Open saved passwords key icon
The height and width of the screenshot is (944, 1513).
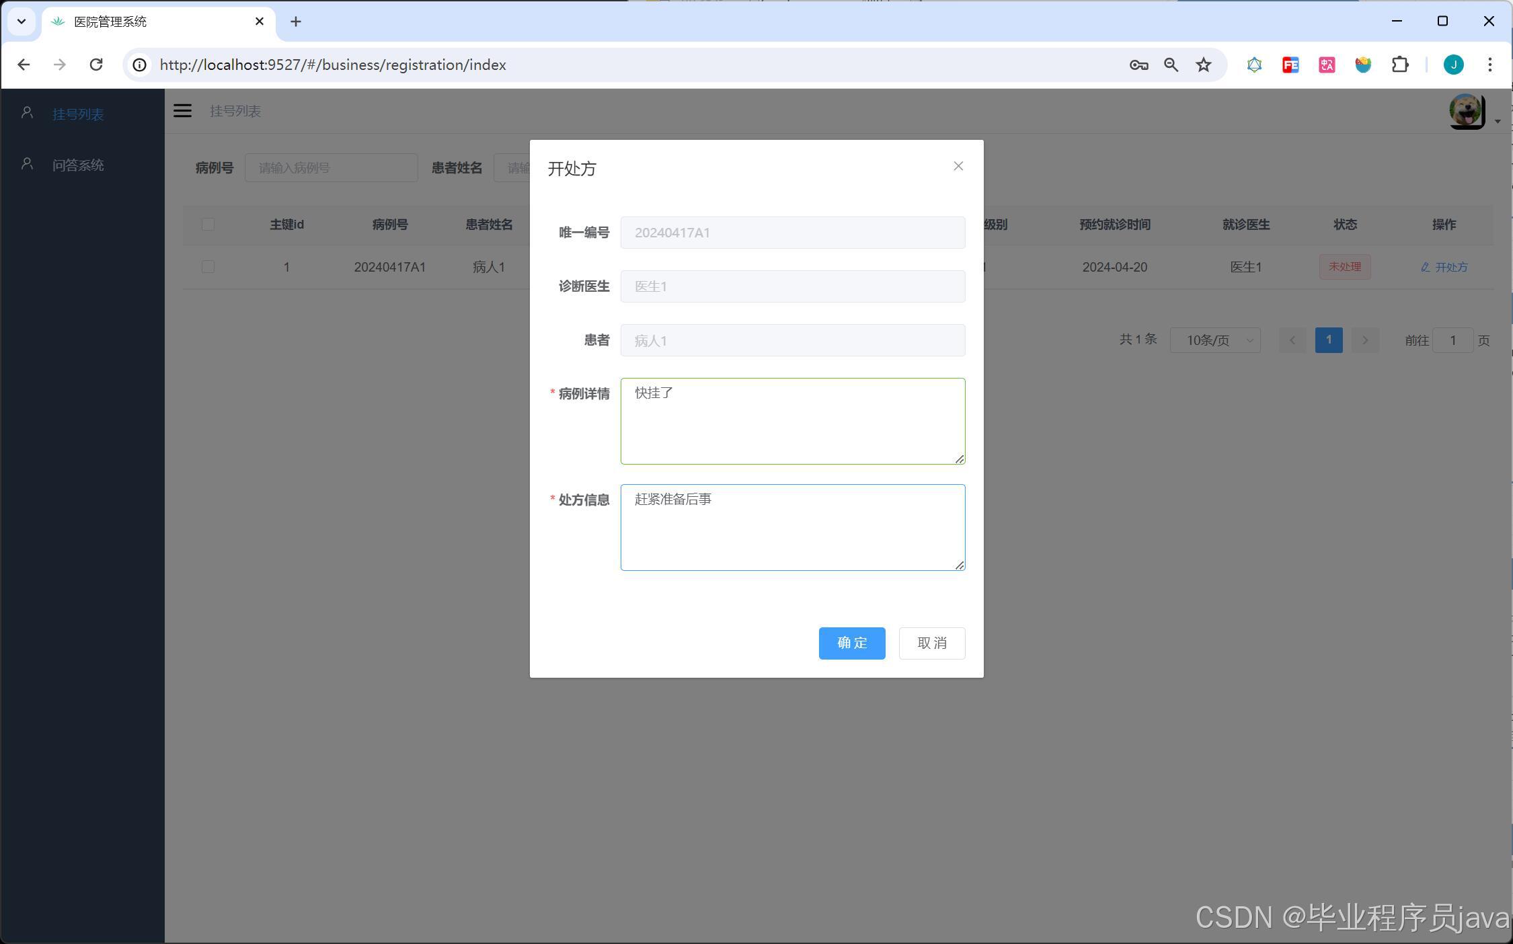(x=1138, y=65)
